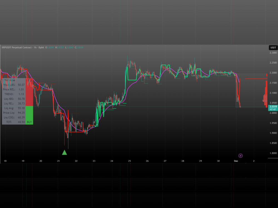Click the high value H2.0357
The width and height of the screenshot is (278, 208).
pyautogui.click(x=59, y=47)
